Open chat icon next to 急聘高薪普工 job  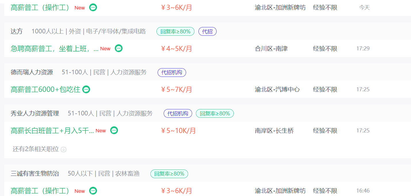click(x=118, y=48)
